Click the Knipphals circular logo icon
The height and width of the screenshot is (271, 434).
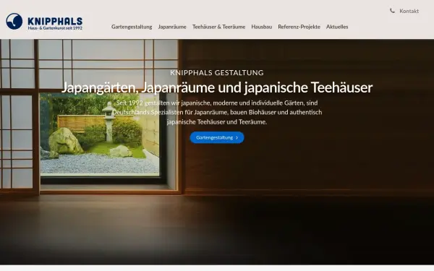pos(14,21)
